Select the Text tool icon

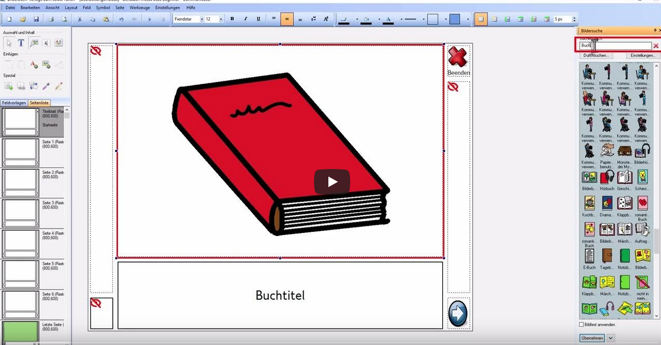[21, 43]
